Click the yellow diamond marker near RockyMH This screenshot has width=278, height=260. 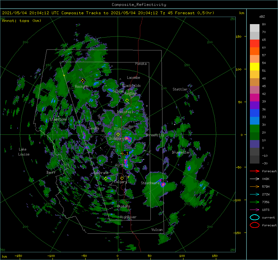[82, 81]
